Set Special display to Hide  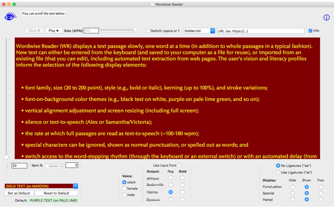(293, 193)
